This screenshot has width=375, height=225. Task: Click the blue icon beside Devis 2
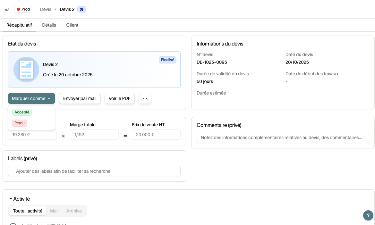click(82, 9)
